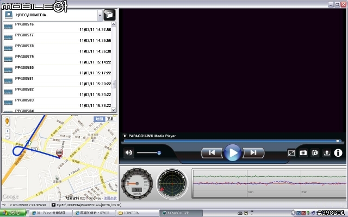Take a snapshot with camera icon

(x=303, y=153)
